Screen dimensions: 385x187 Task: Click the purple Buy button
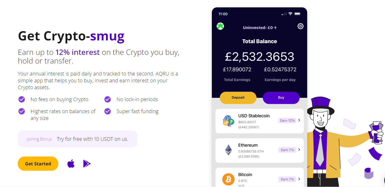(281, 98)
